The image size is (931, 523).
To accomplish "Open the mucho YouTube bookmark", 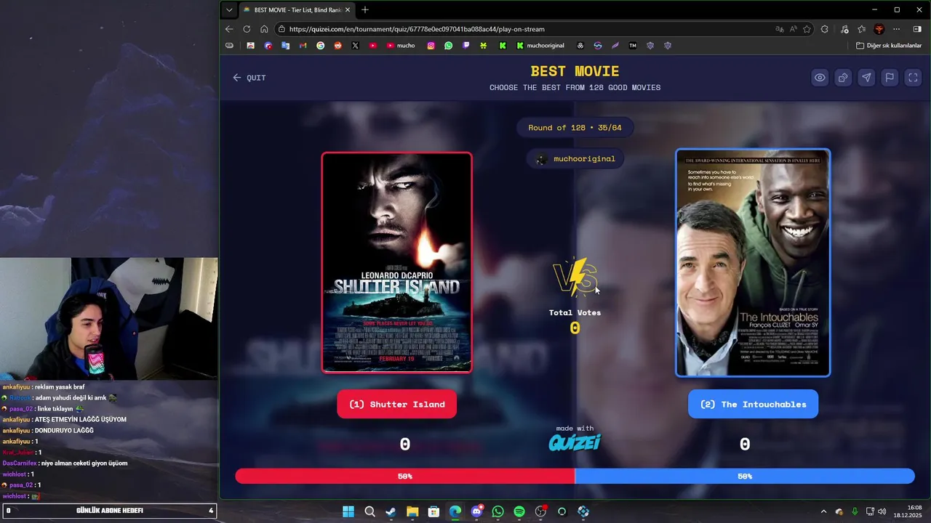I will pos(401,45).
